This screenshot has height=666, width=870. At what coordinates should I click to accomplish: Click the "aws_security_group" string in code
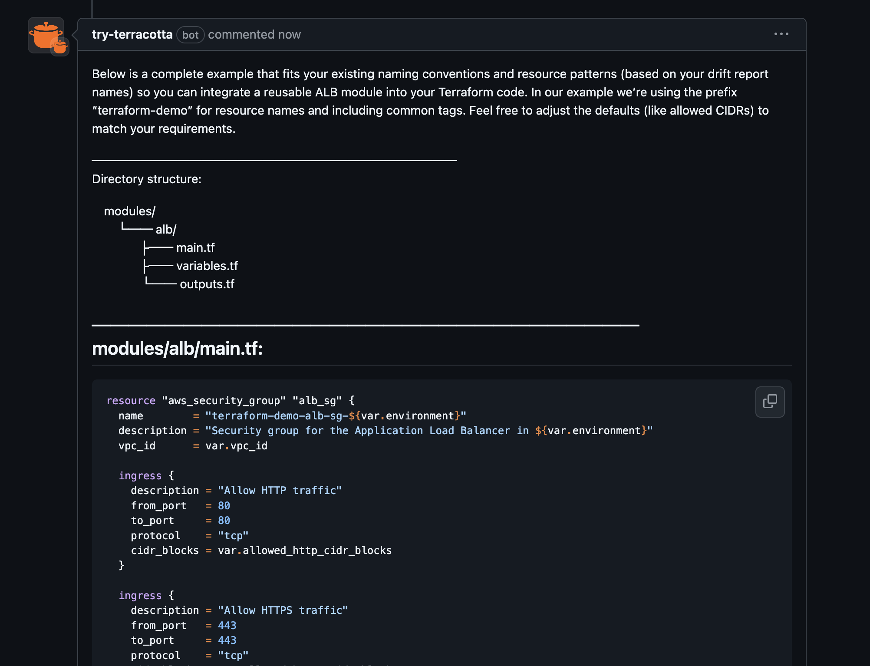224,401
